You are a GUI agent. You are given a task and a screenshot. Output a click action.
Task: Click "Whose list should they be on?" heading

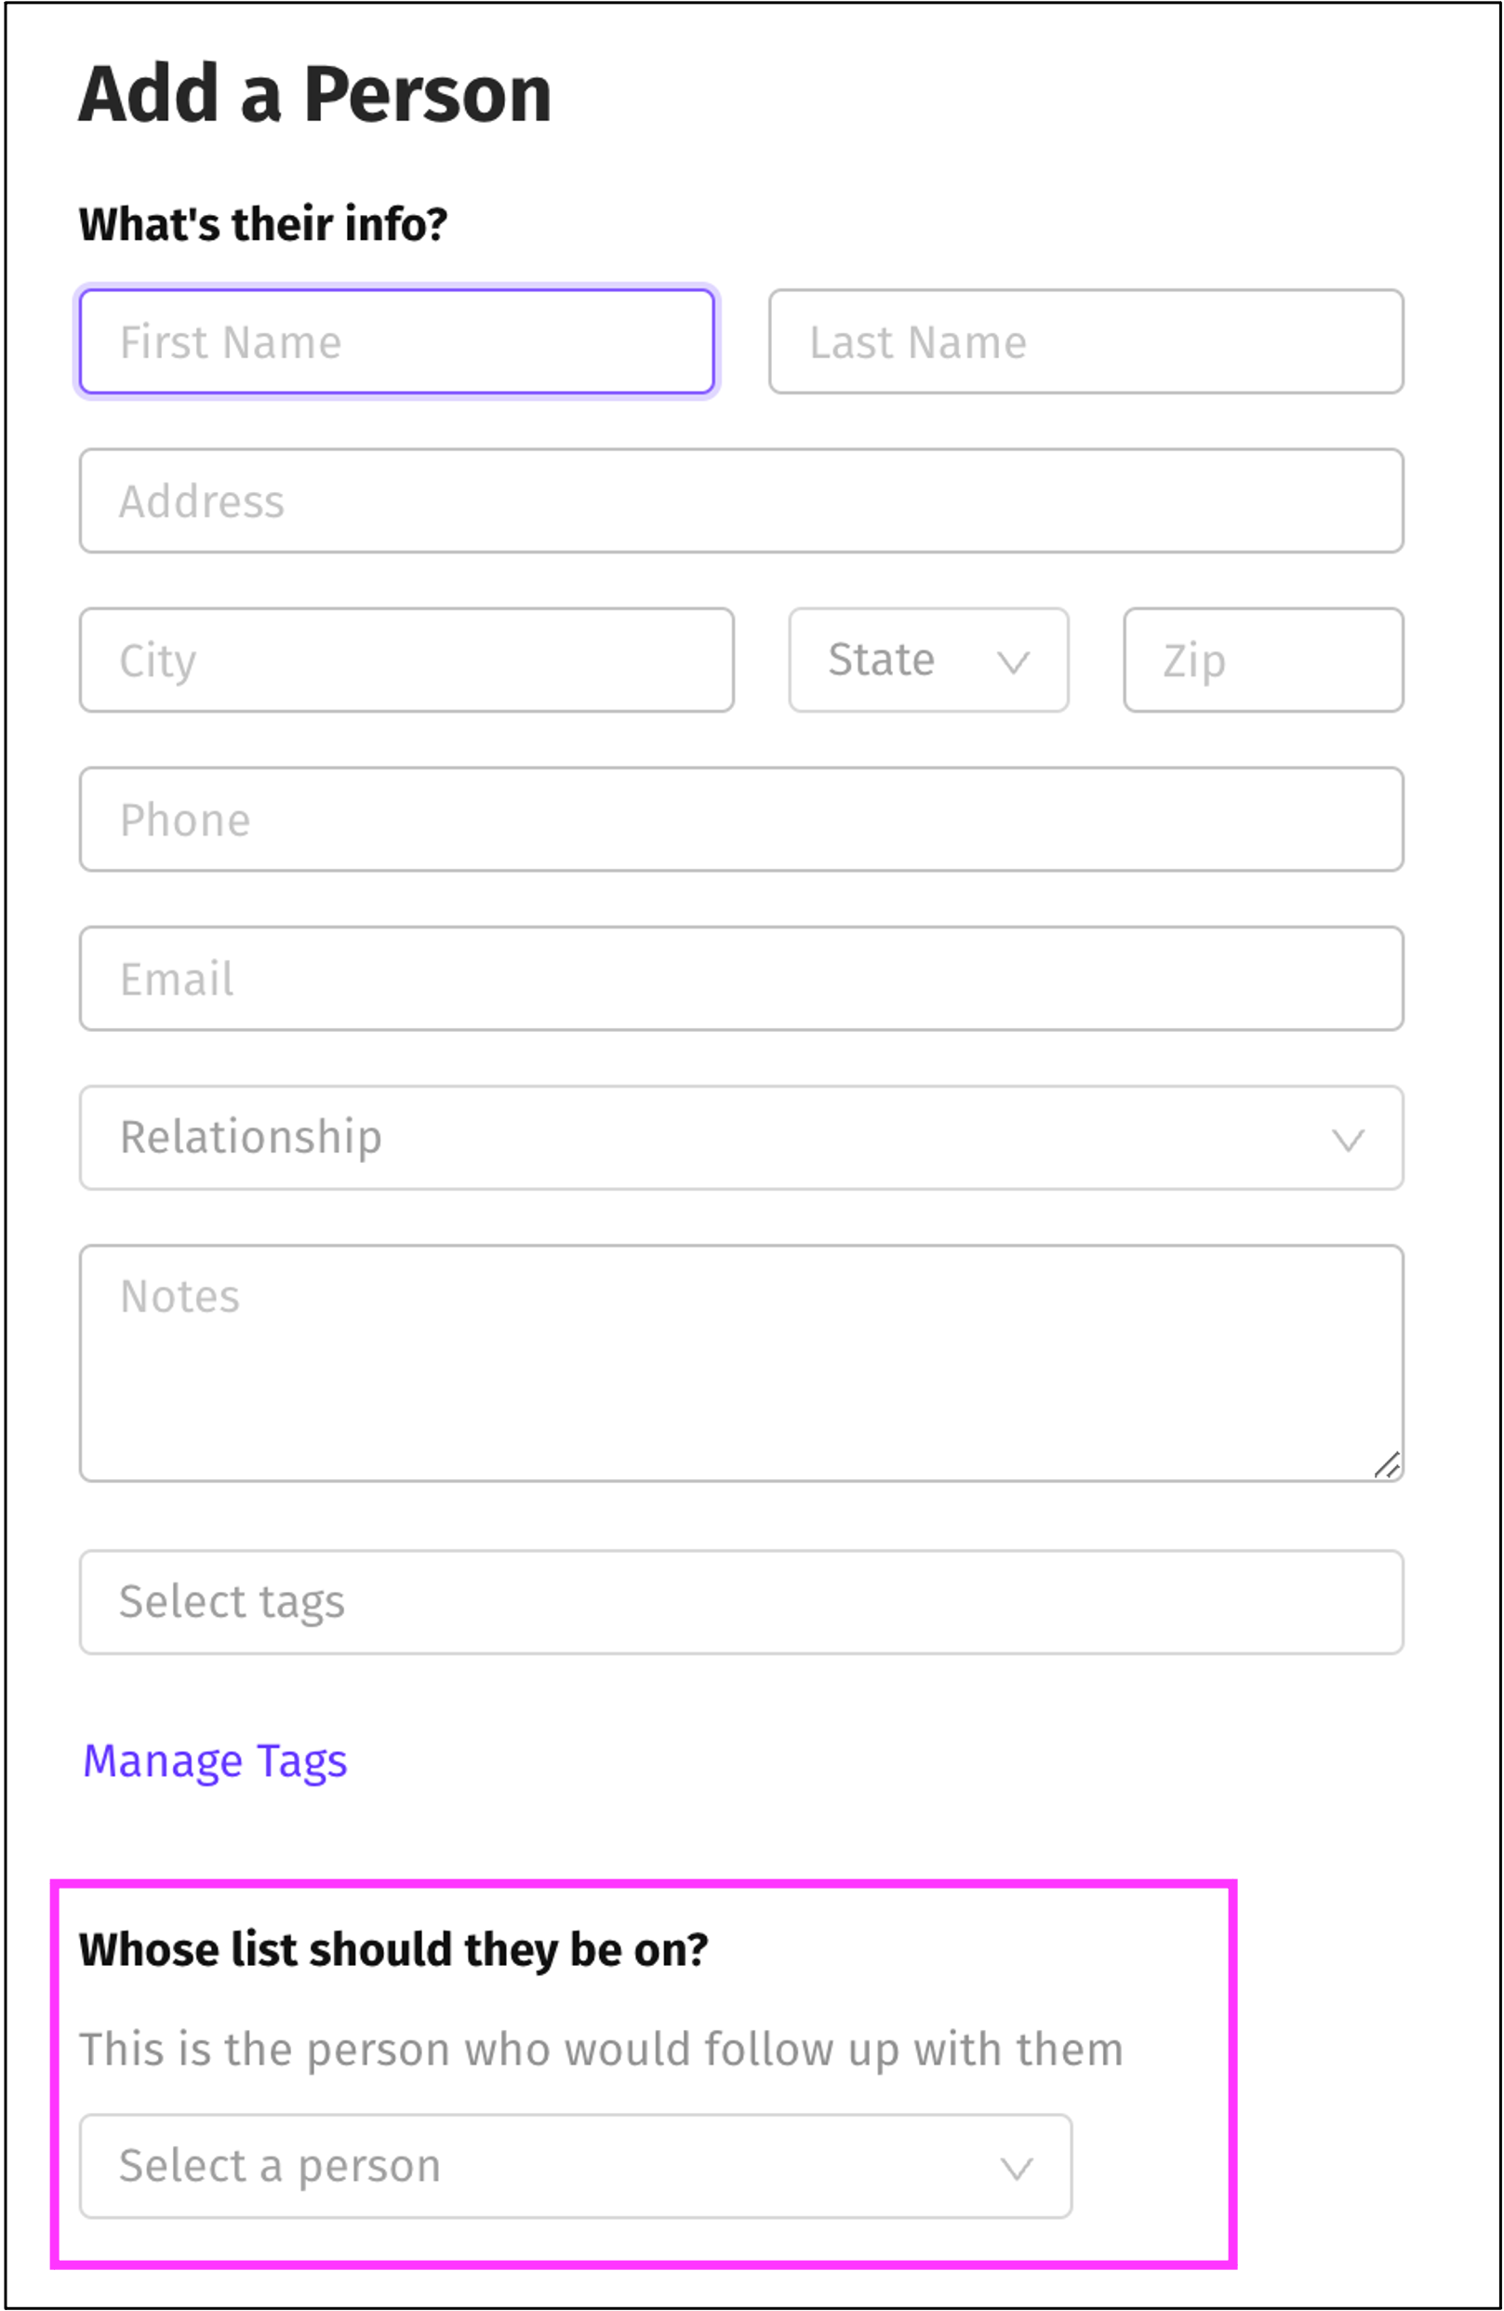pyautogui.click(x=393, y=1950)
